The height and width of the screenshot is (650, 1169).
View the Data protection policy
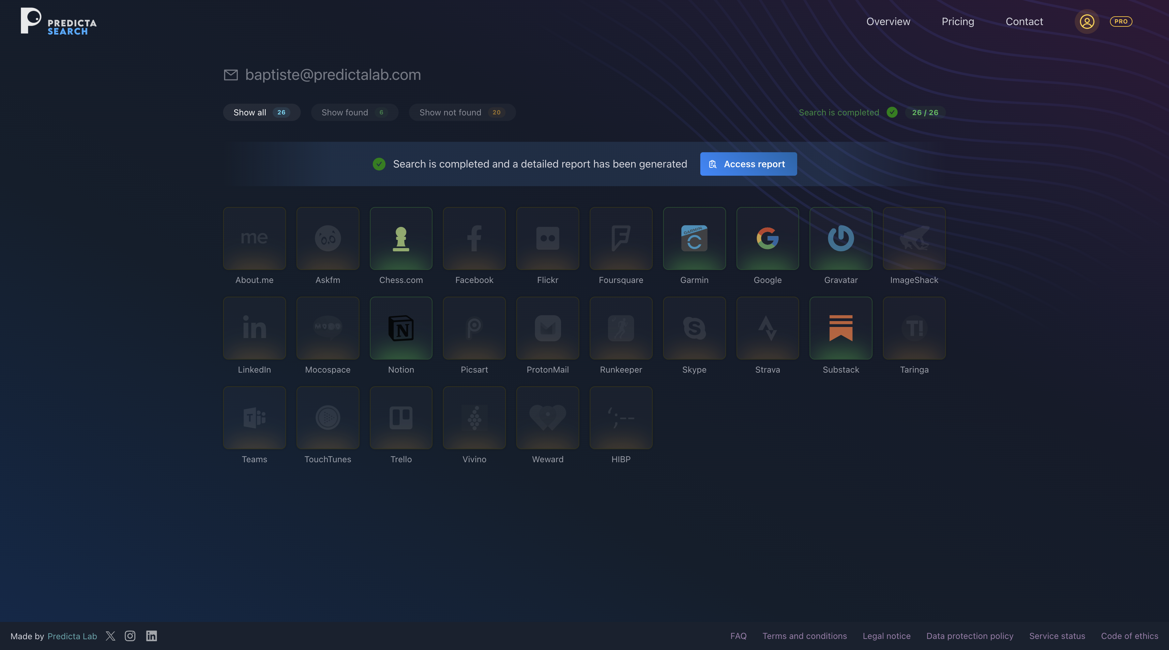coord(970,636)
